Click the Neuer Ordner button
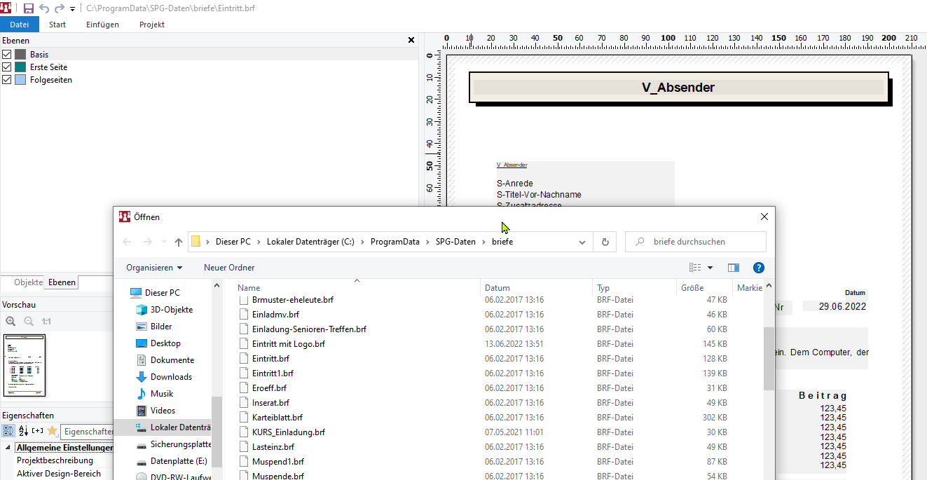 pos(229,268)
